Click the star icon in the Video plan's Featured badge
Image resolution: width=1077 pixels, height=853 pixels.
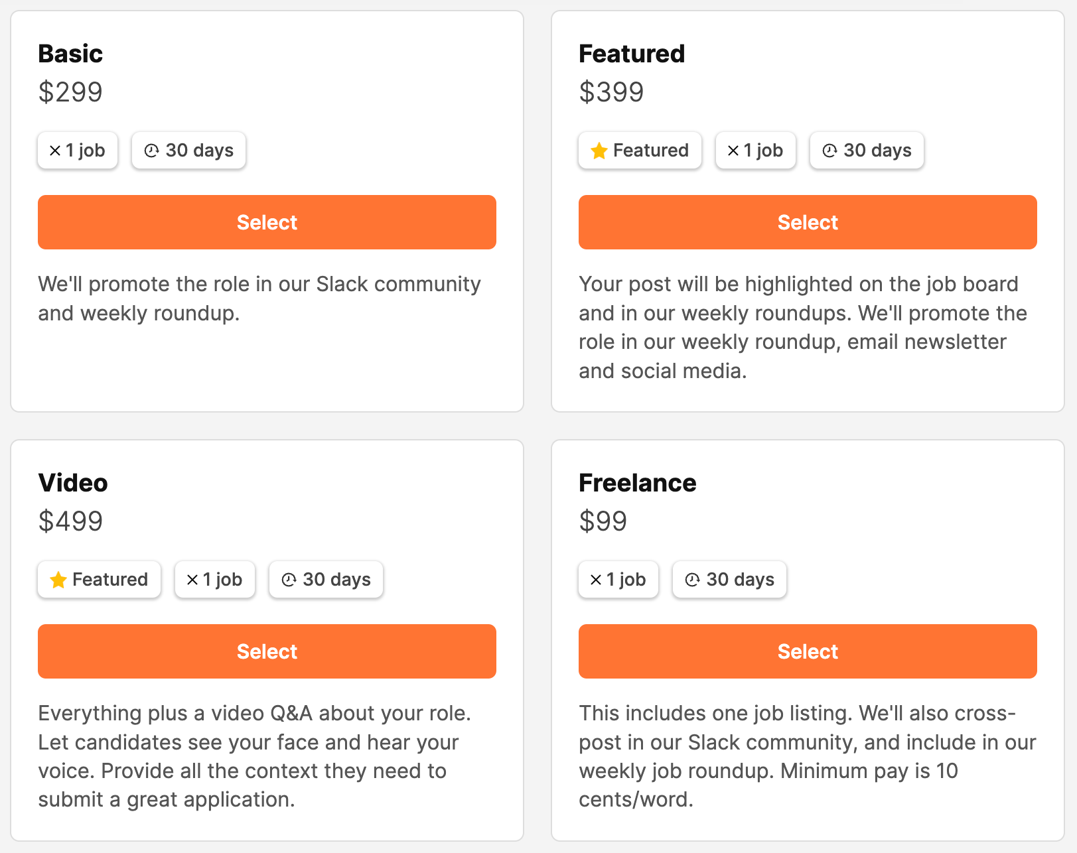pyautogui.click(x=58, y=580)
